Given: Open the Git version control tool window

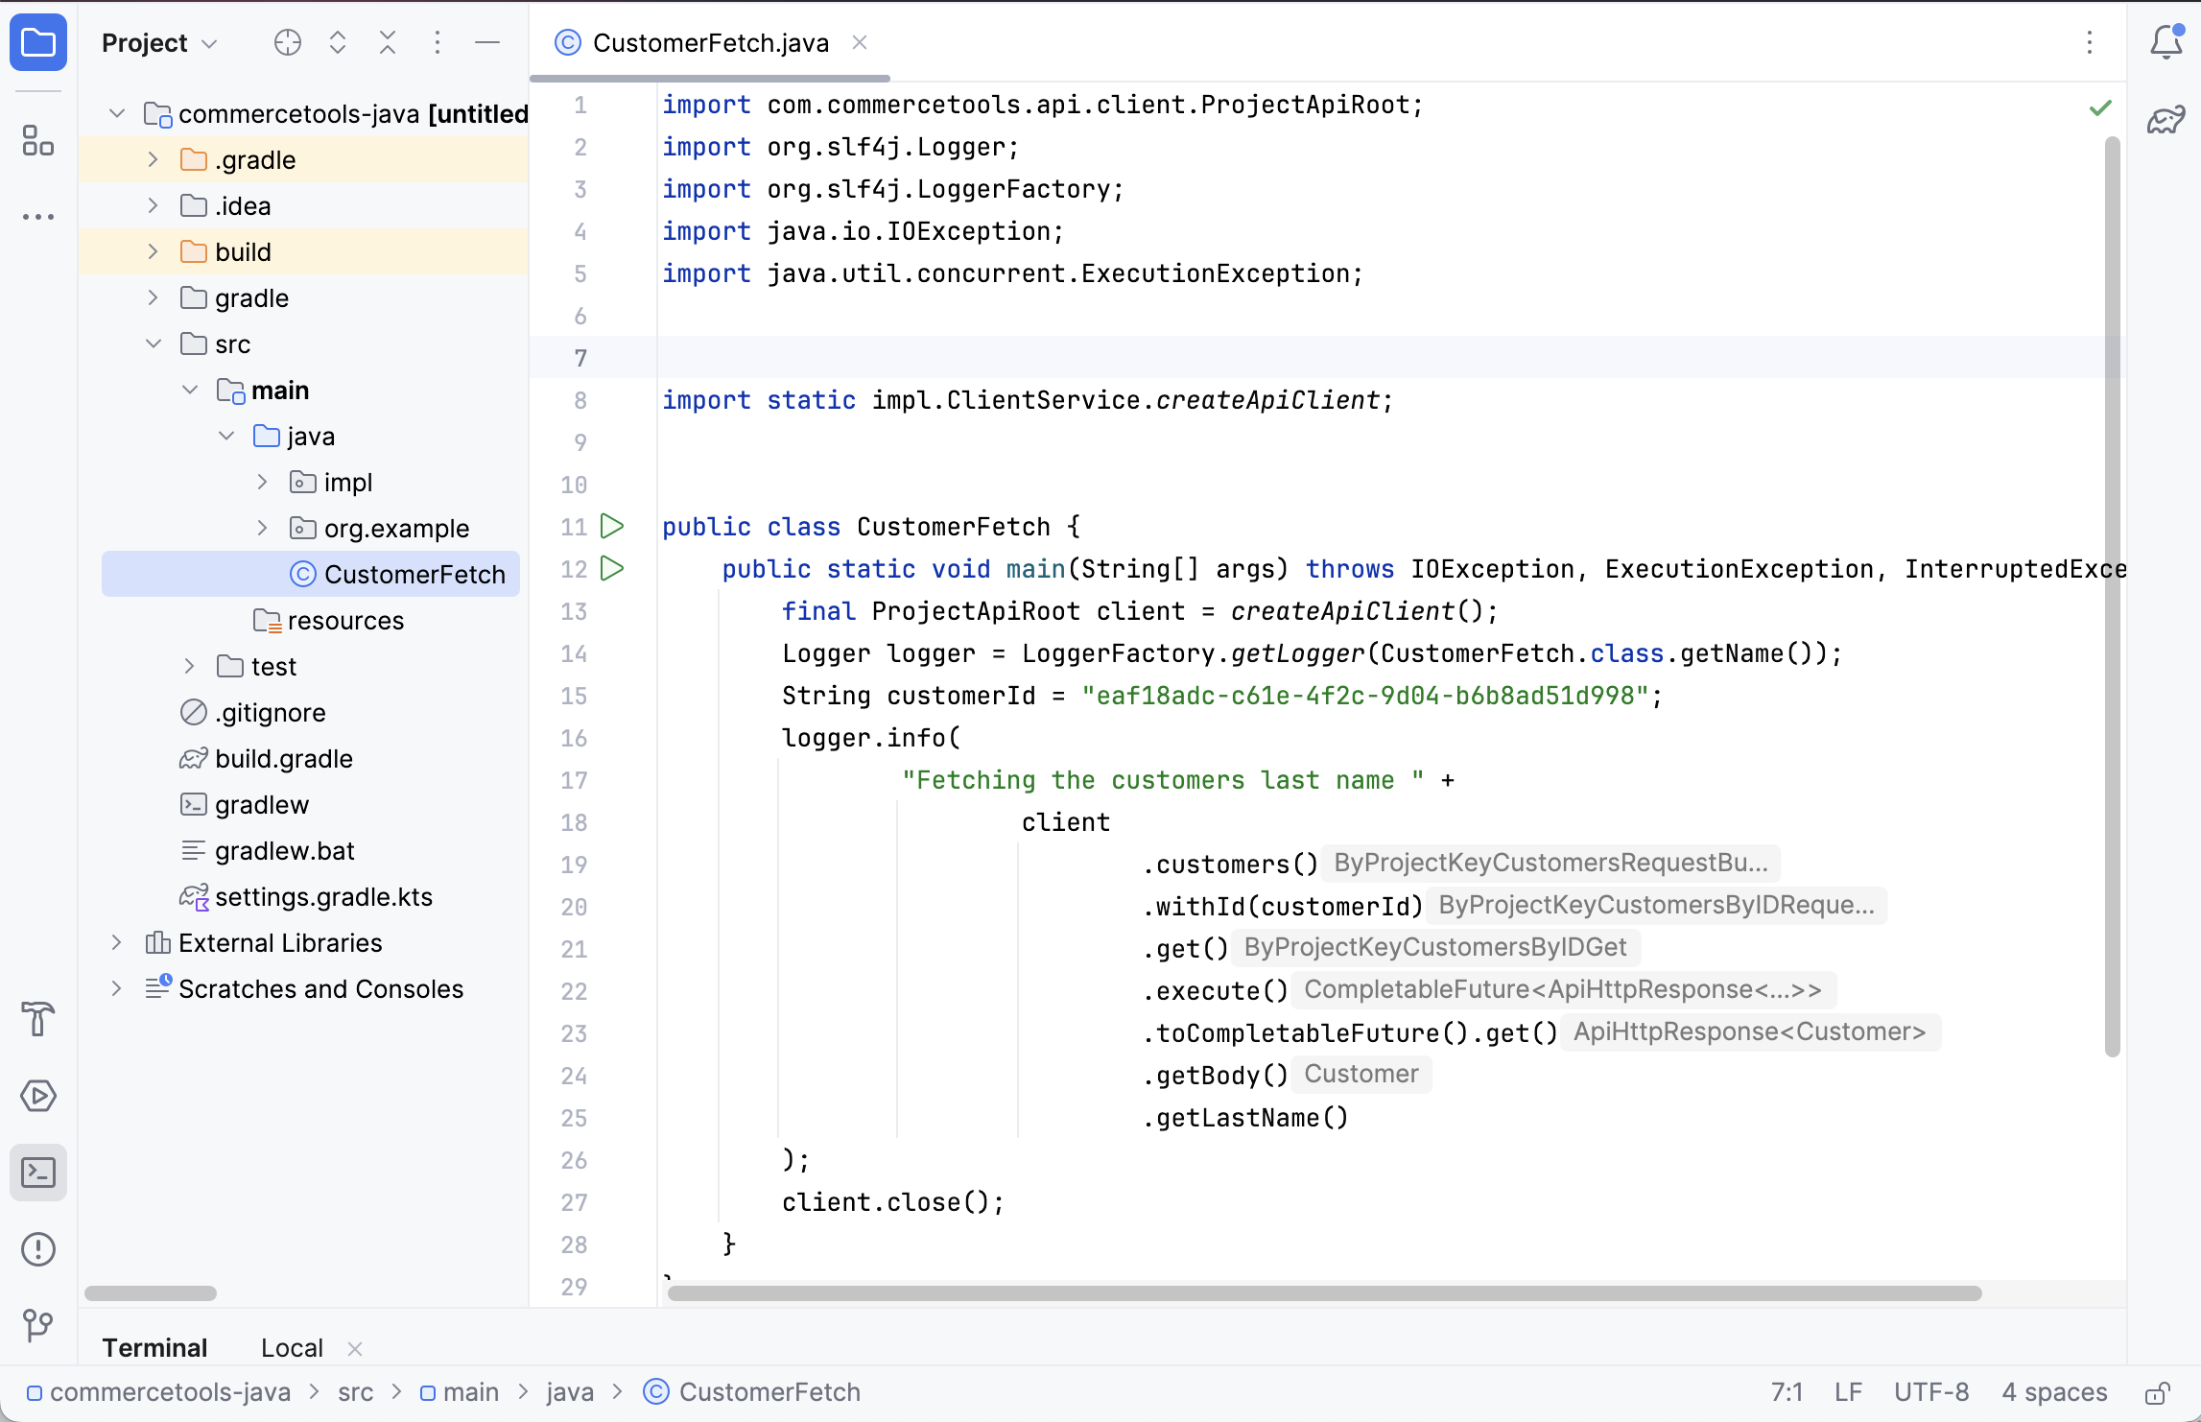Looking at the screenshot, I should 38,1325.
